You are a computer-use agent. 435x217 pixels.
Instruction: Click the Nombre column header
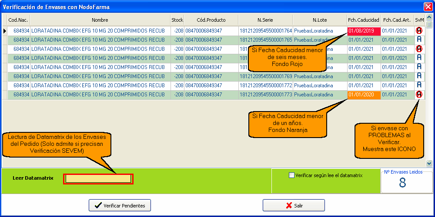tap(100, 20)
